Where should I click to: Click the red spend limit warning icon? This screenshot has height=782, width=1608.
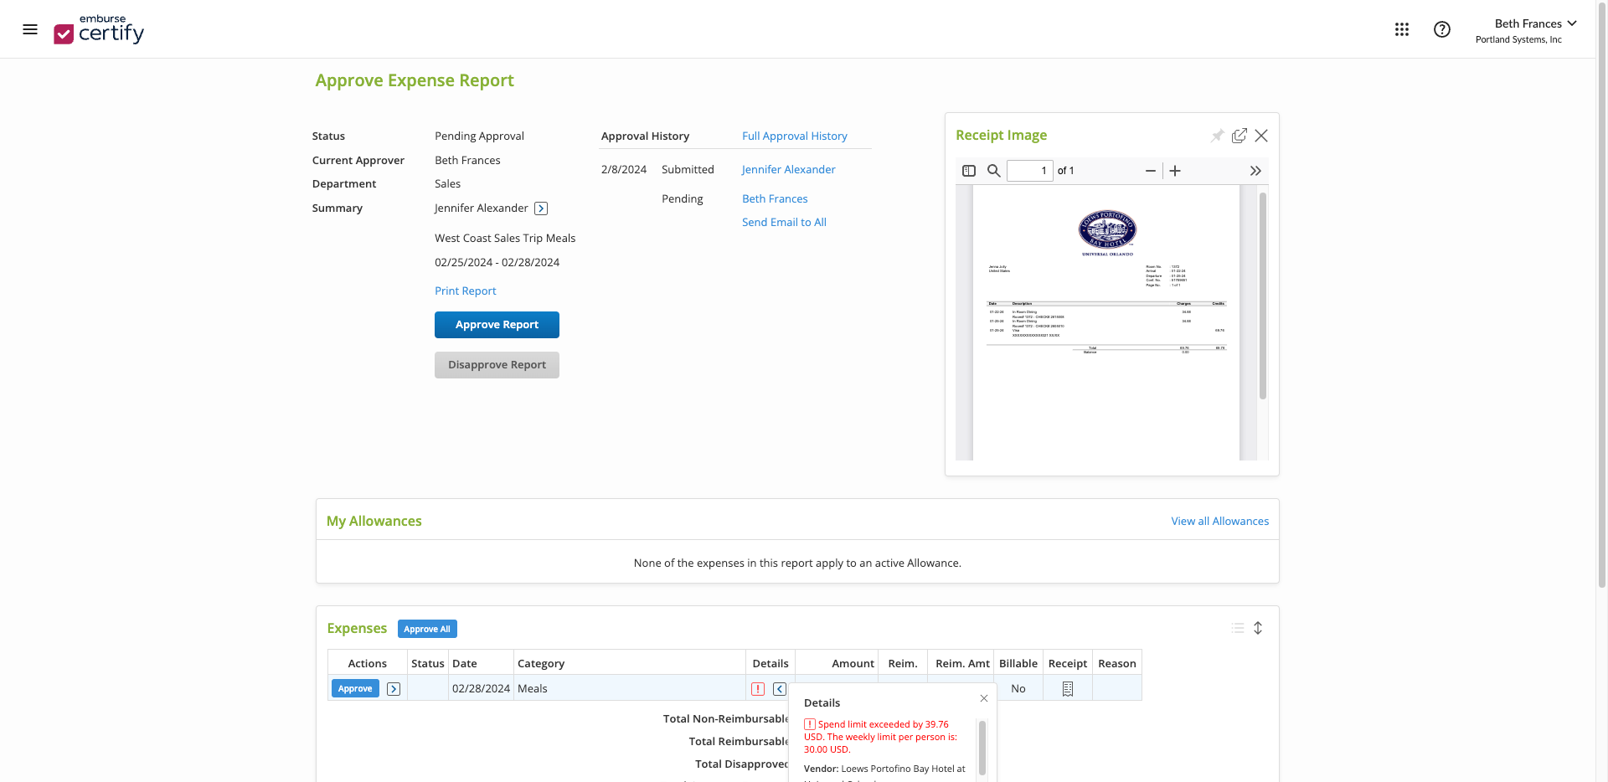759,688
